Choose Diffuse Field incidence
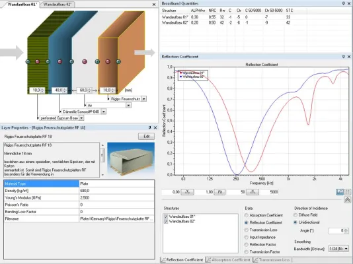This screenshot has height=264, width=353. tap(295, 215)
